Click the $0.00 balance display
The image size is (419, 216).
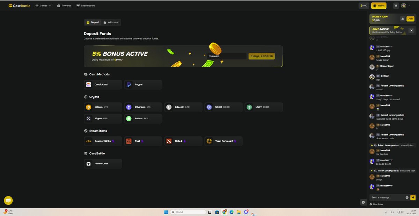point(364,6)
